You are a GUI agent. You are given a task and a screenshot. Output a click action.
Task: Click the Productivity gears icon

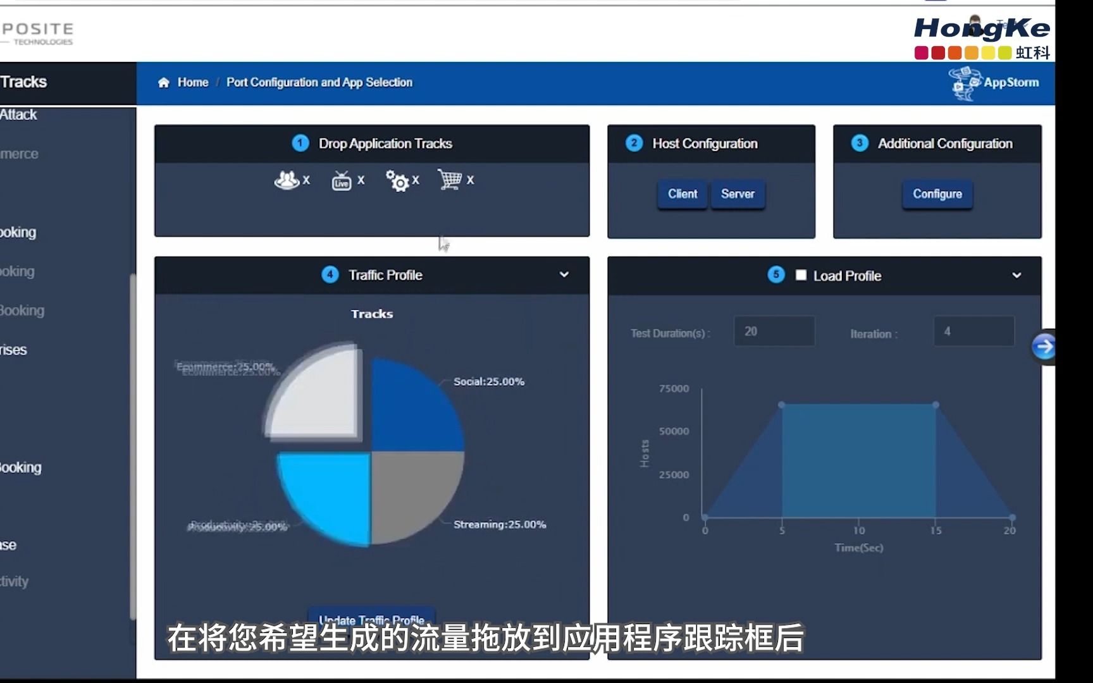pos(397,181)
